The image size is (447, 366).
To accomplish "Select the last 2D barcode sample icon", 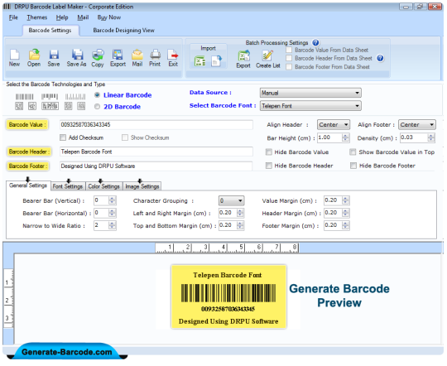I will point(81,107).
